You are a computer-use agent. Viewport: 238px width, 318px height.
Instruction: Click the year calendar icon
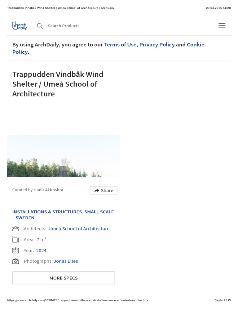pyautogui.click(x=15, y=251)
